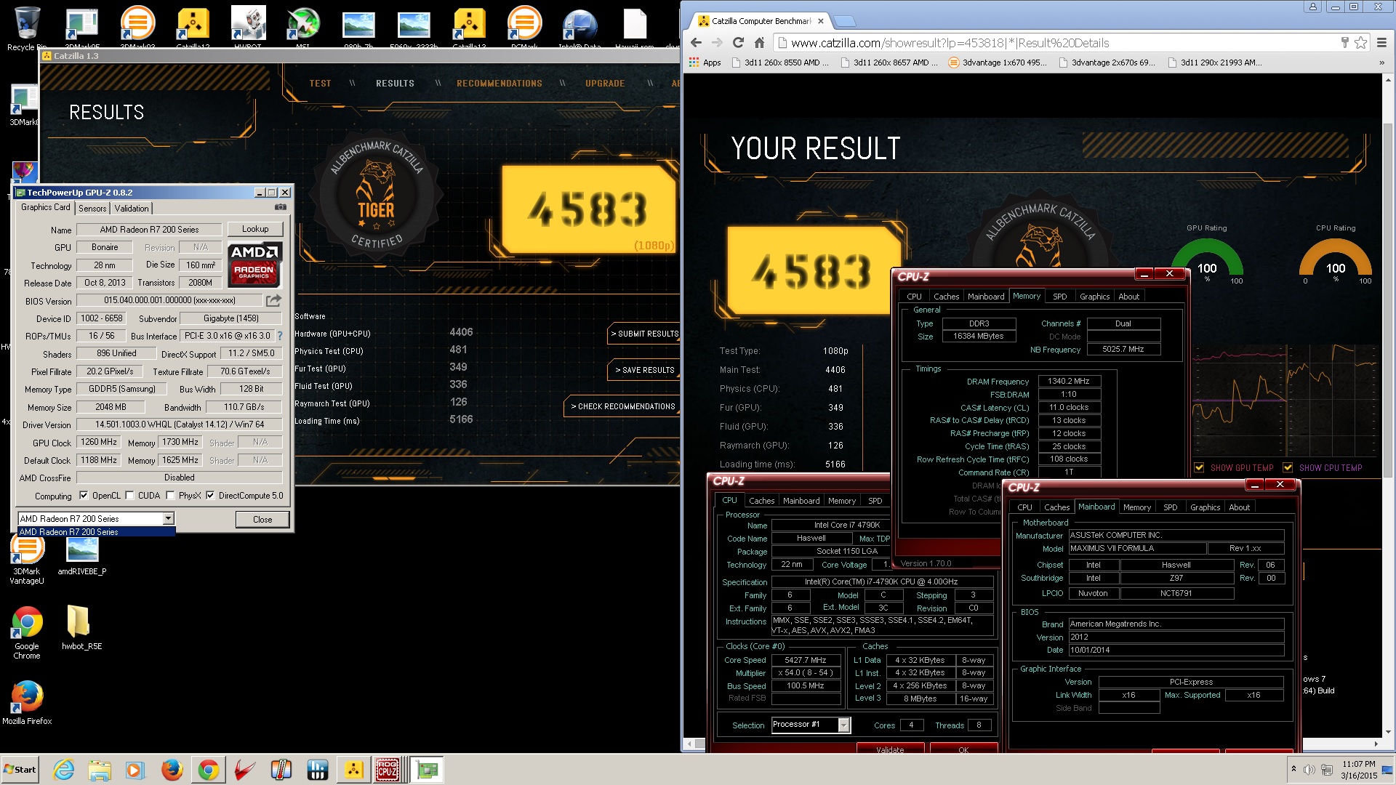Click the GPU-Z screenshot camera icon
Screen dimensions: 1396x785
280,208
